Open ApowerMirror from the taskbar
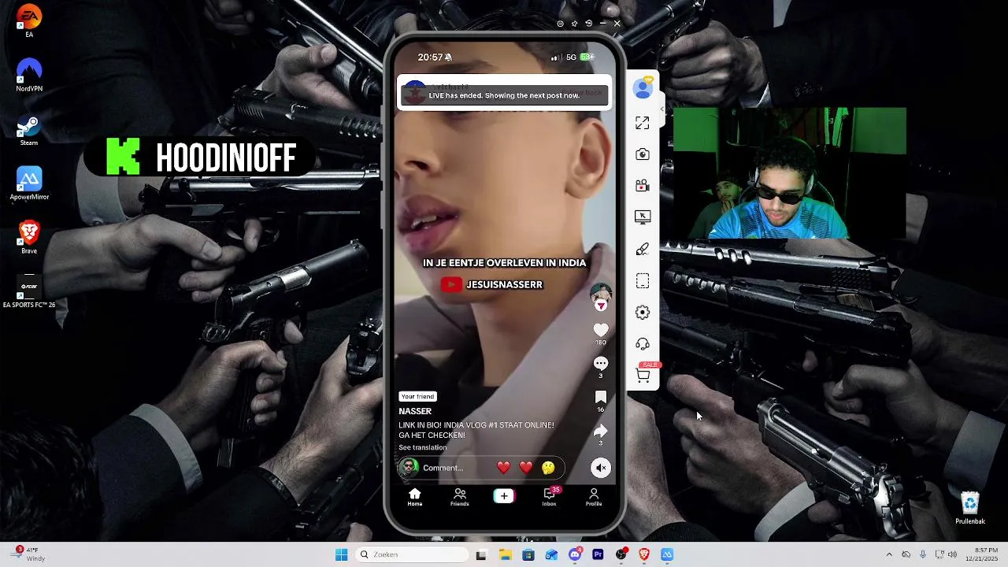 pos(667,554)
